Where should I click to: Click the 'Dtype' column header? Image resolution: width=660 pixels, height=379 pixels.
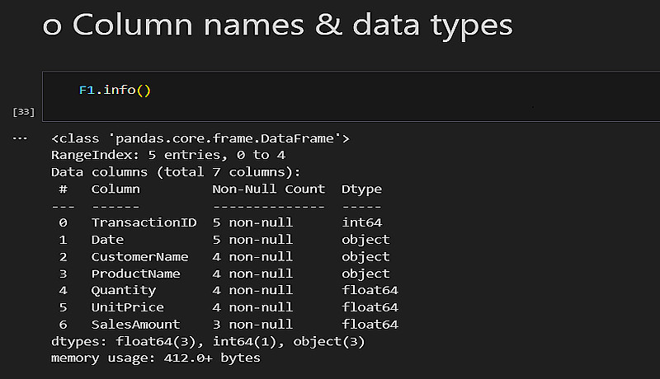tap(361, 189)
